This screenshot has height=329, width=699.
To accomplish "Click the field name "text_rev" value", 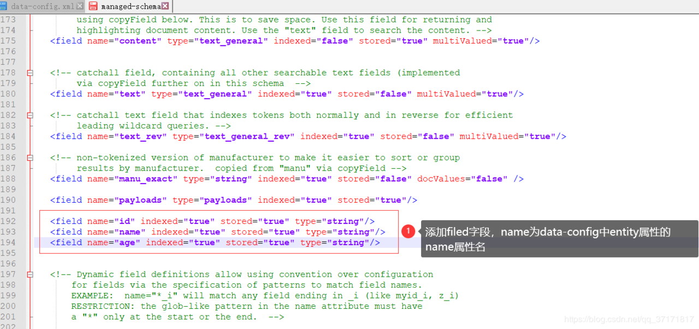I will pos(140,136).
